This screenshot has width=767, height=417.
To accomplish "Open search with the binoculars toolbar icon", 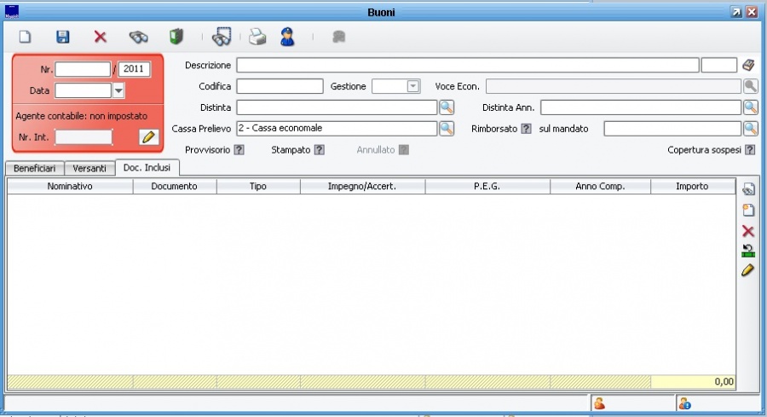I will (138, 38).
